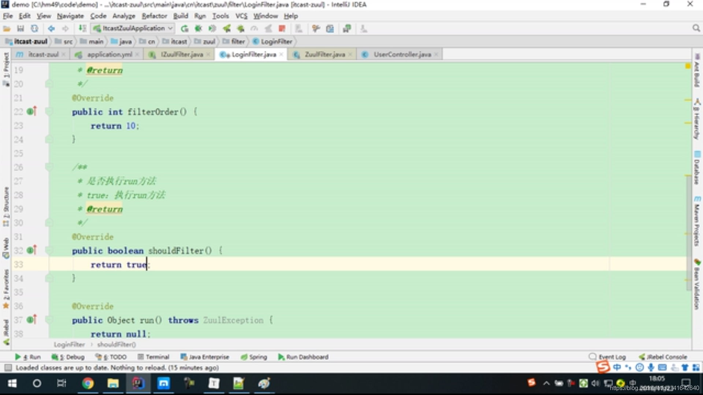
Task: Open Chrome from the taskbar
Action: click(x=88, y=383)
